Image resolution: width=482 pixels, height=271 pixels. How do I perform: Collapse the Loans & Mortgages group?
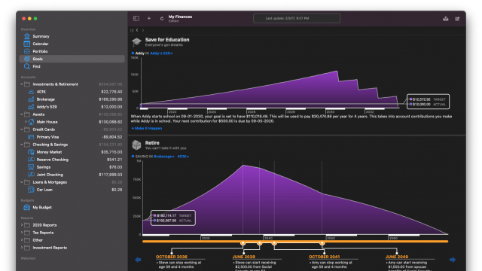click(22, 182)
